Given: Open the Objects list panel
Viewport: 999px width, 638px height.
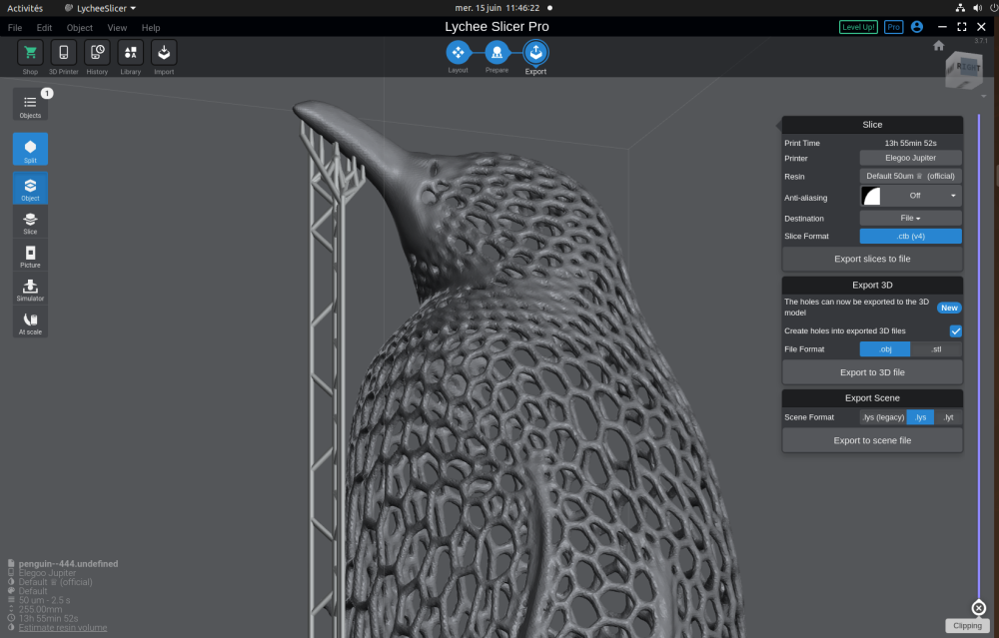Looking at the screenshot, I should [x=30, y=105].
